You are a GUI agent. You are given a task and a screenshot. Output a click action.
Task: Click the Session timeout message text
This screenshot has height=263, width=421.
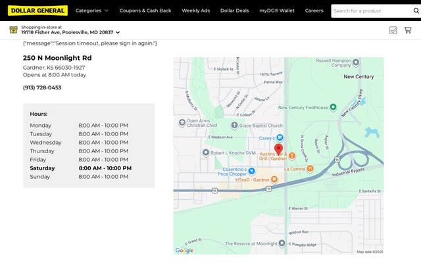pos(90,43)
